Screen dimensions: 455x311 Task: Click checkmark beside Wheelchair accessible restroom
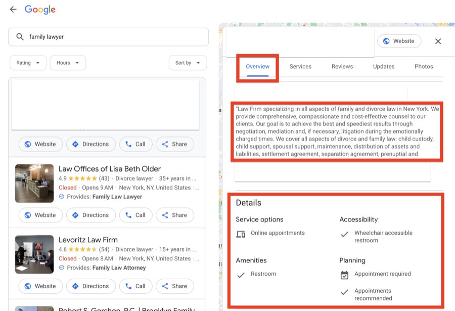pos(344,234)
